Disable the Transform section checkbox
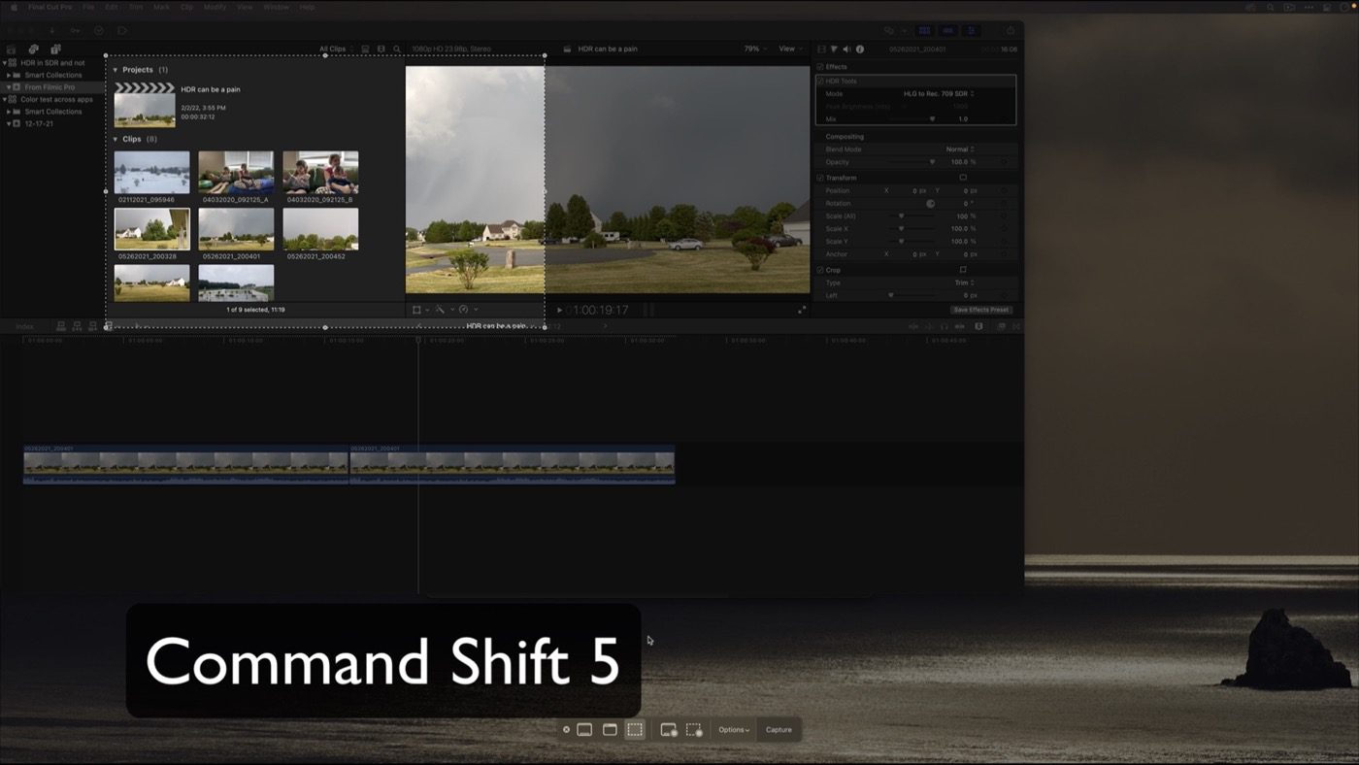 coord(820,179)
